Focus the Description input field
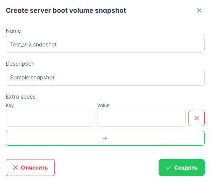The width and height of the screenshot is (211, 182). (x=105, y=77)
